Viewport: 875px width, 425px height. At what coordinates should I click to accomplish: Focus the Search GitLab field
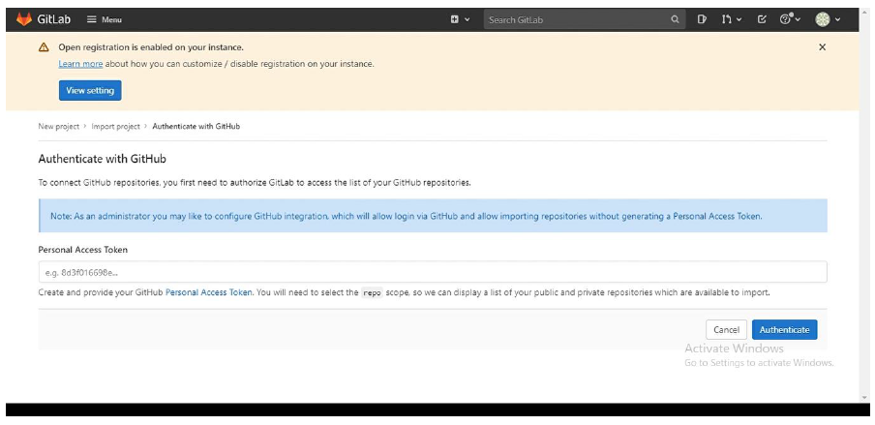click(x=585, y=19)
